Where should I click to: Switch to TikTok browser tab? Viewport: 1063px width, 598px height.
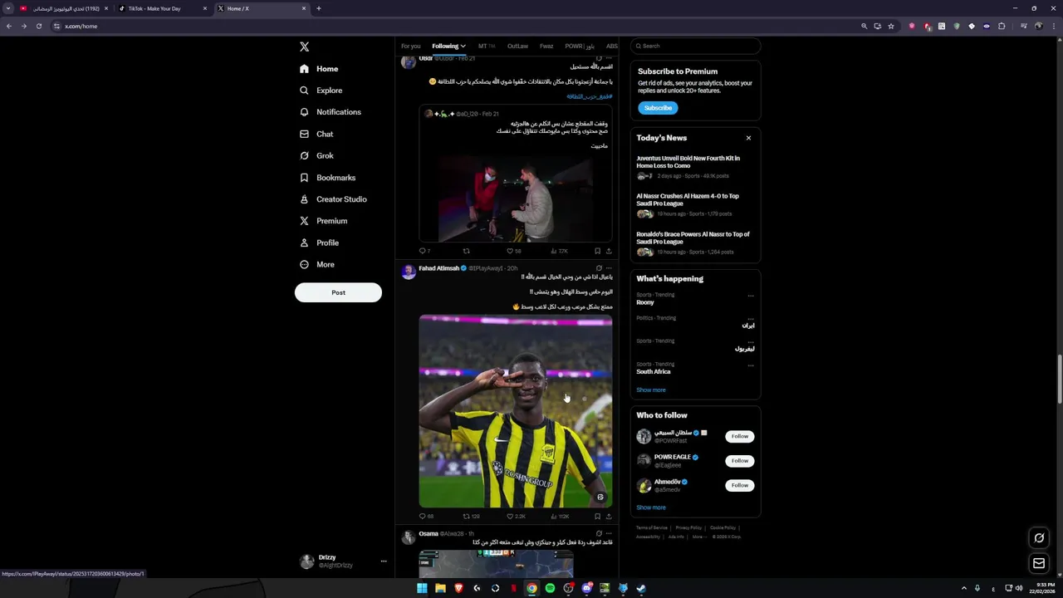point(161,8)
